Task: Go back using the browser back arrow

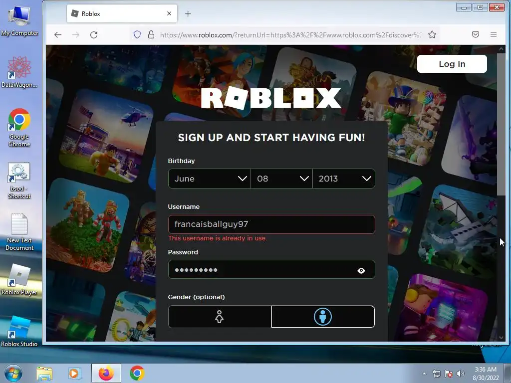Action: click(x=58, y=35)
